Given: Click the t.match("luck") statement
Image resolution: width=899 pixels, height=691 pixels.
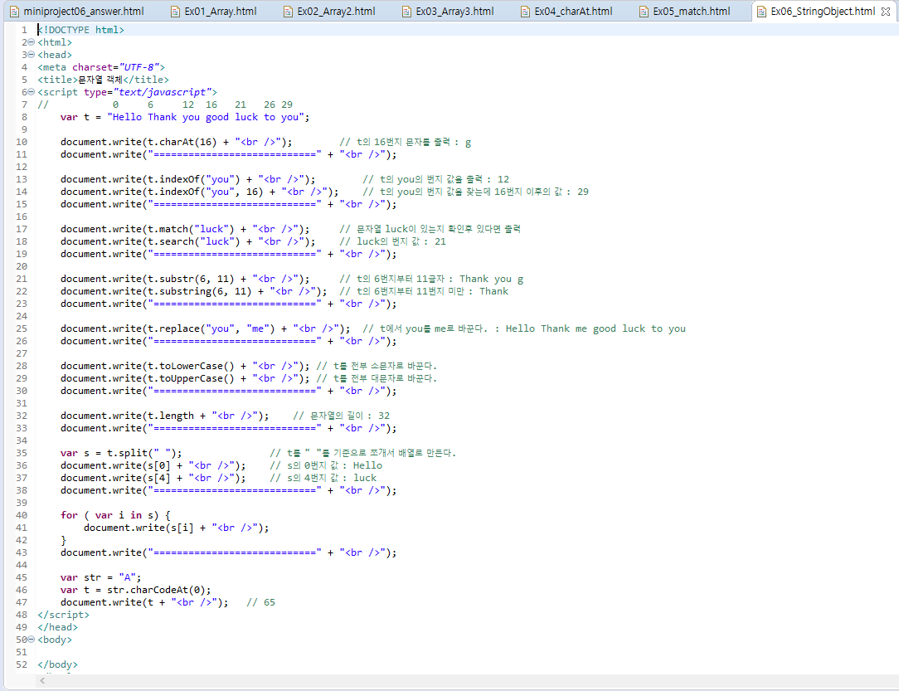Looking at the screenshot, I should pos(185,229).
